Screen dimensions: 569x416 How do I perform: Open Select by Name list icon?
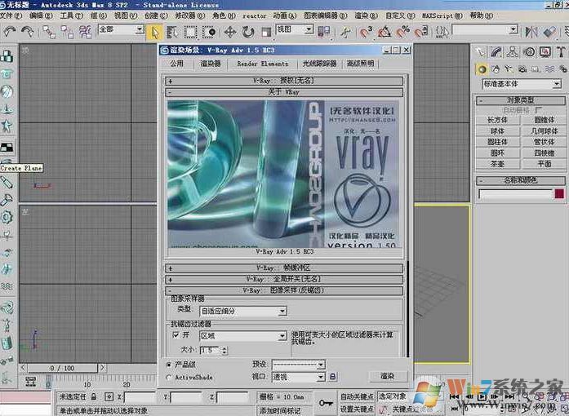point(172,33)
